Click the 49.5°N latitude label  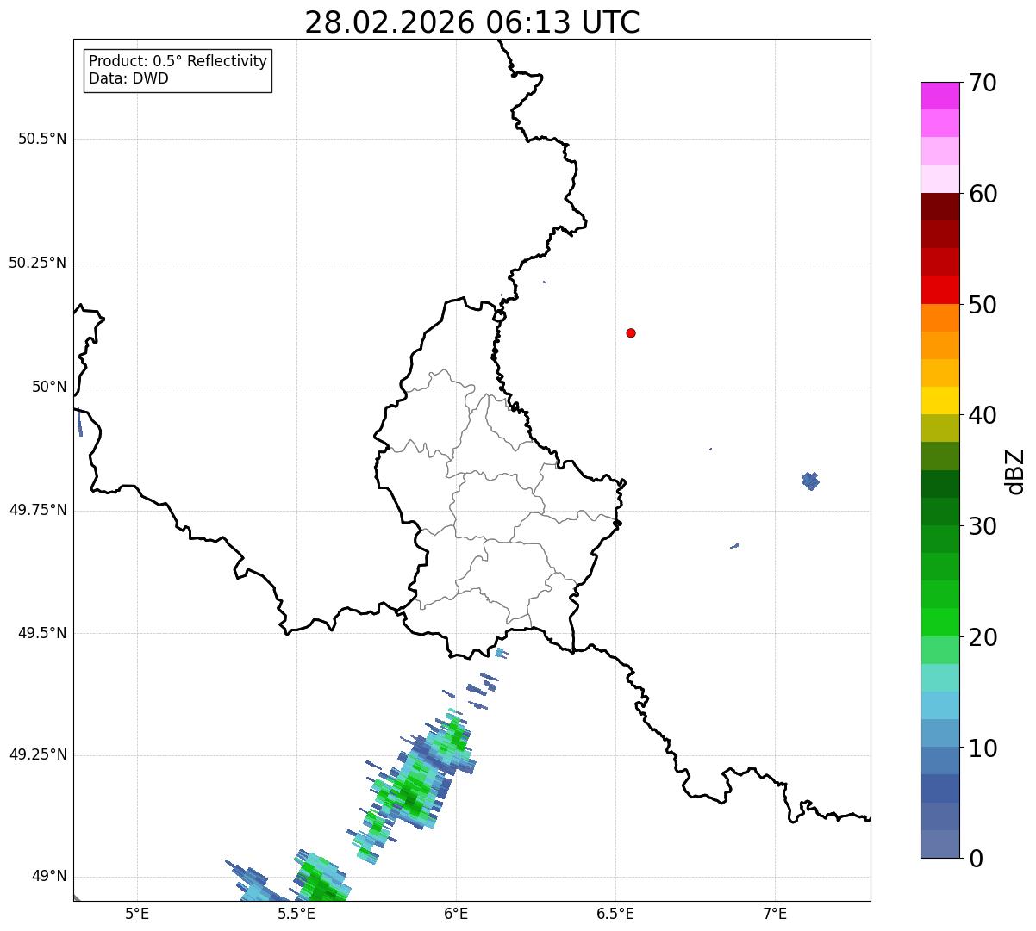click(42, 633)
